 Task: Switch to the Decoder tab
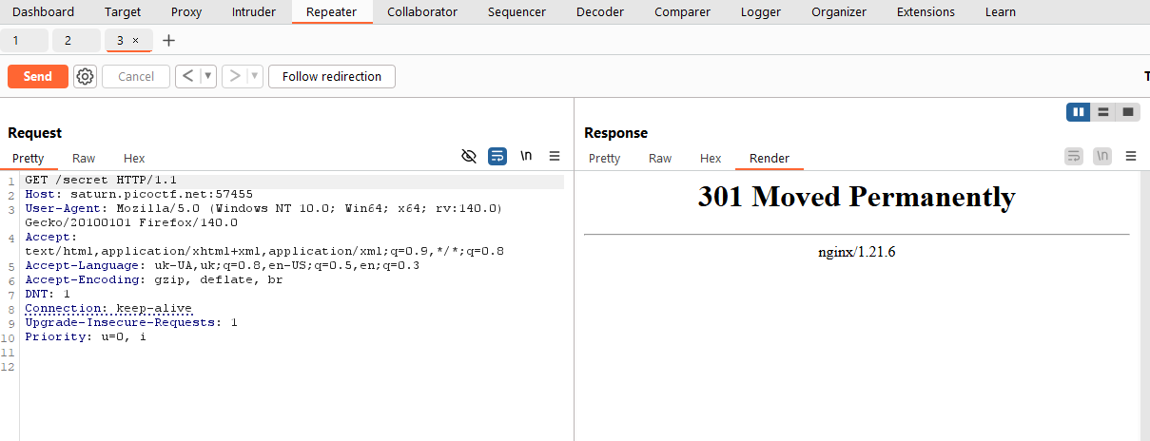(600, 12)
